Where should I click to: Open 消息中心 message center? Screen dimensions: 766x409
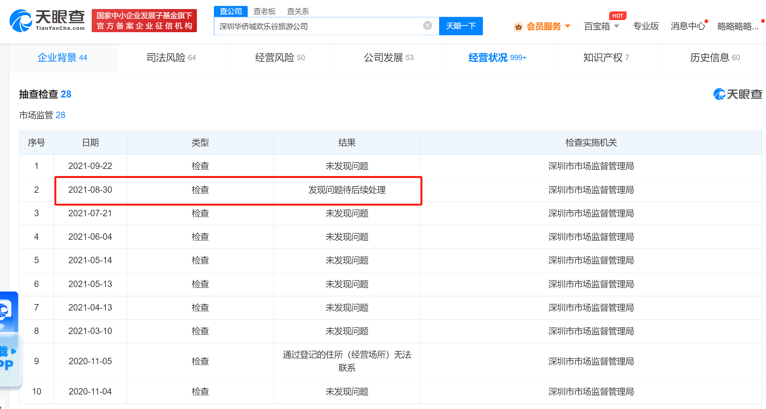point(688,26)
